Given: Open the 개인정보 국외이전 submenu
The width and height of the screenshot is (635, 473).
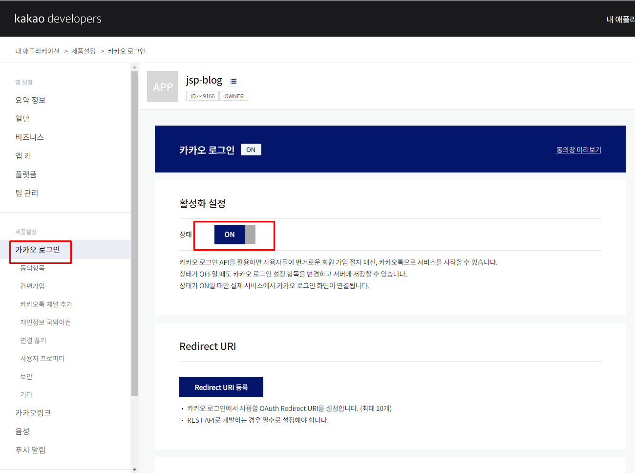Looking at the screenshot, I should pyautogui.click(x=45, y=322).
